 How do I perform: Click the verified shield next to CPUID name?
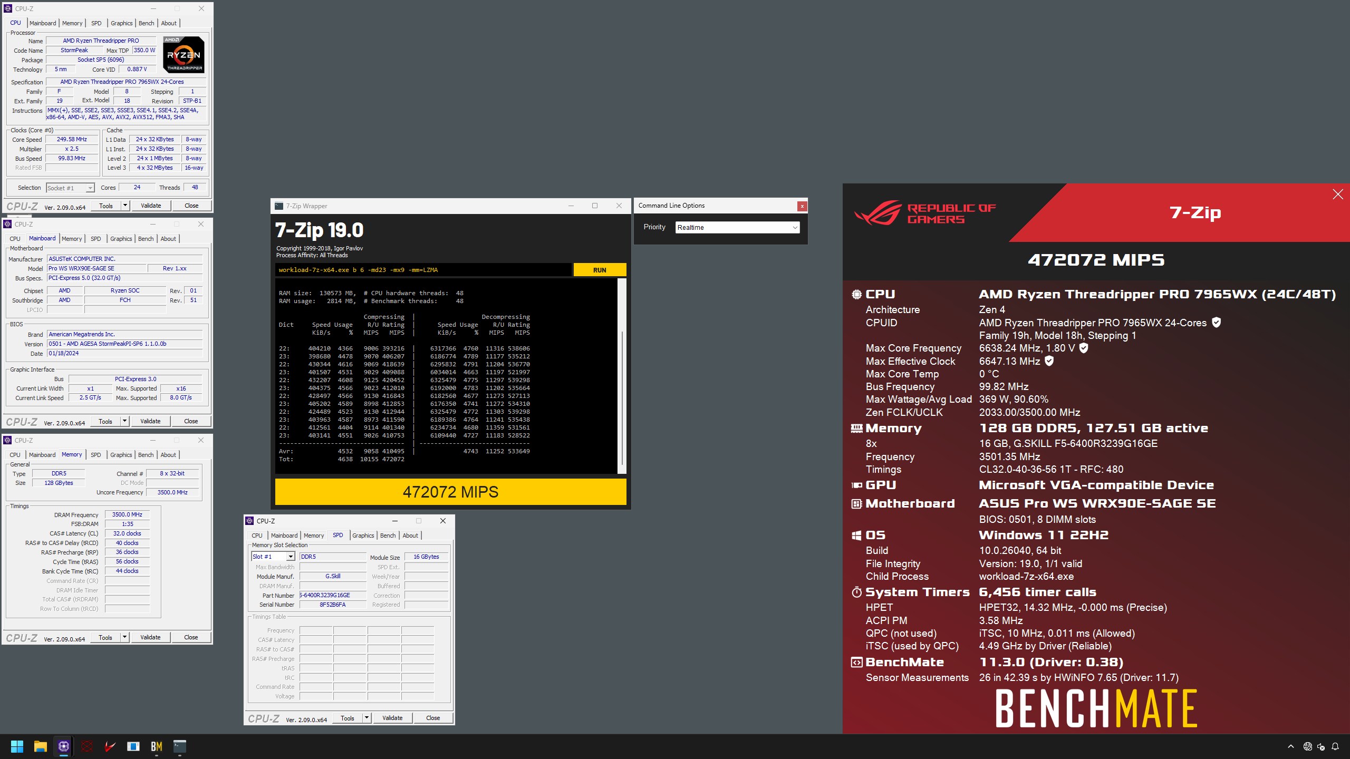point(1217,322)
